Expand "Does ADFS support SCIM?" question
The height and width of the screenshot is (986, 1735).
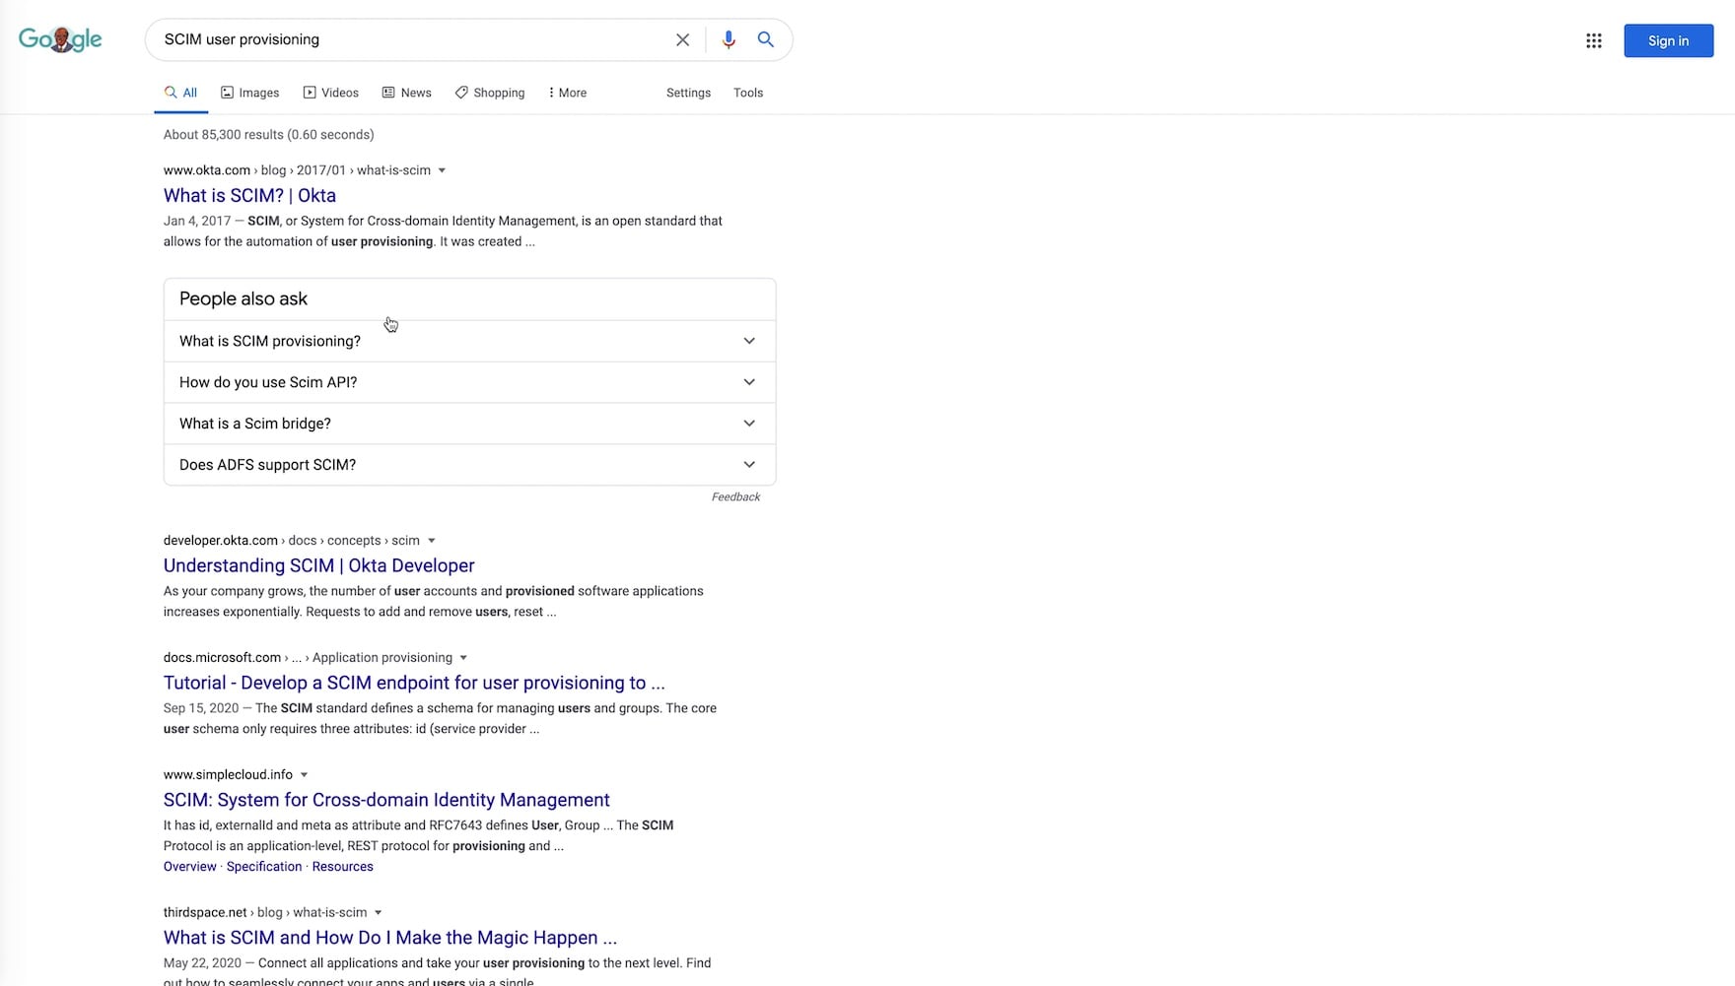pos(469,465)
